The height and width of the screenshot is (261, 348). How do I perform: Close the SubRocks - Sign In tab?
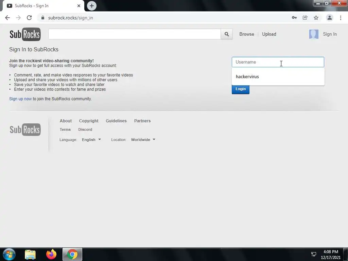tap(79, 6)
